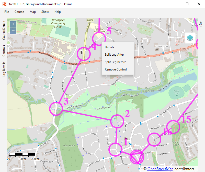Viewport: 205px width, 172px height.
Task: Open the File menu
Action: [7, 12]
